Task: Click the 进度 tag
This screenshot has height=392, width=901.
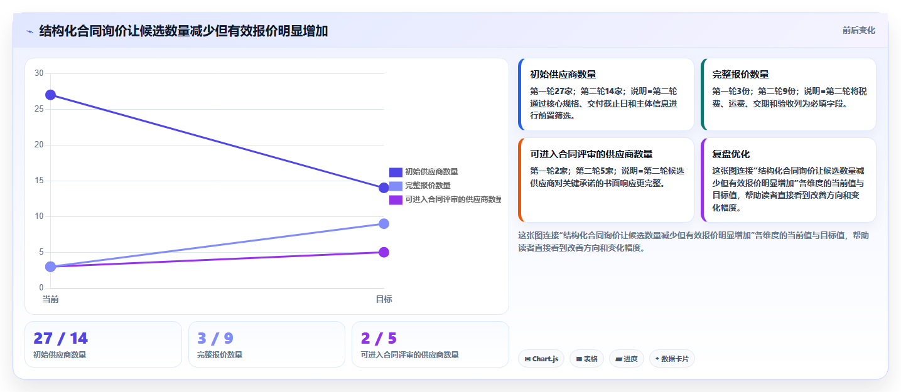Action: click(x=627, y=359)
